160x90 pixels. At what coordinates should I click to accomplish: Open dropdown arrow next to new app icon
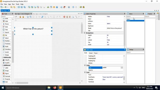tap(3, 7)
